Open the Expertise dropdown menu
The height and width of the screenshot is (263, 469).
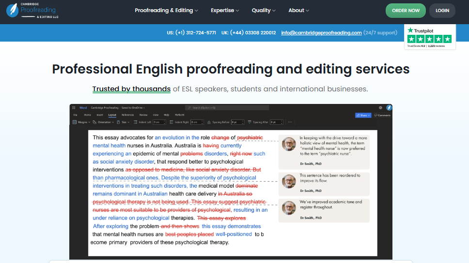point(225,11)
